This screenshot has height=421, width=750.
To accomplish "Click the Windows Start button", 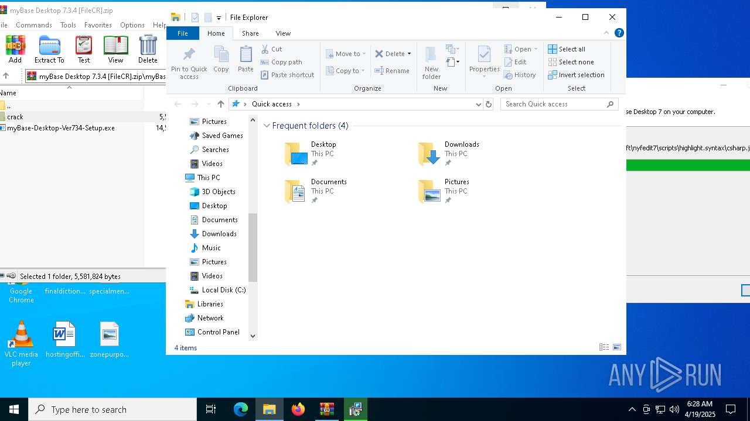I will [x=14, y=409].
